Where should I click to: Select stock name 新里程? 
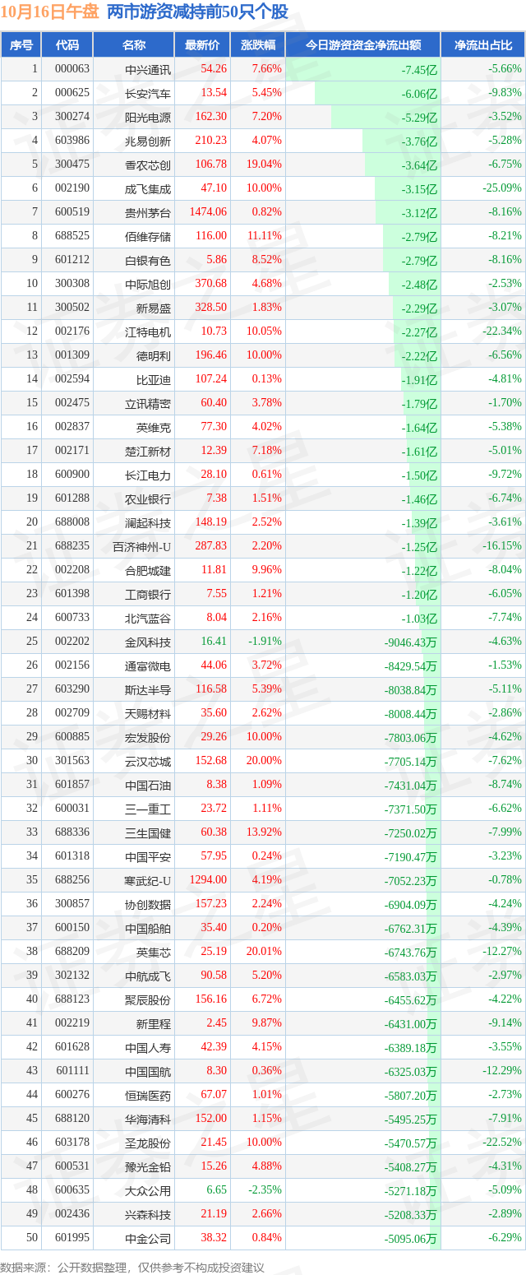click(154, 1023)
